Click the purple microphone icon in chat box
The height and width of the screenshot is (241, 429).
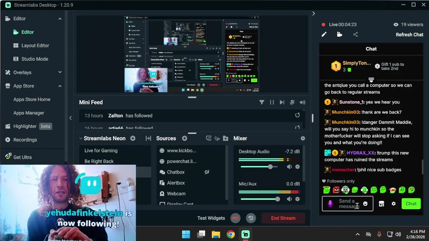coord(330,204)
